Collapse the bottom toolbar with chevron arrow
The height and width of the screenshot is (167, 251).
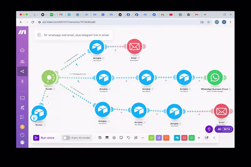point(214,138)
